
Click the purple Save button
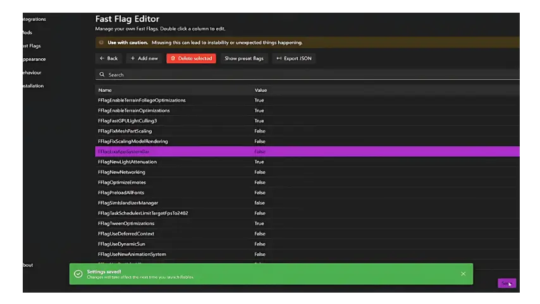(x=506, y=283)
